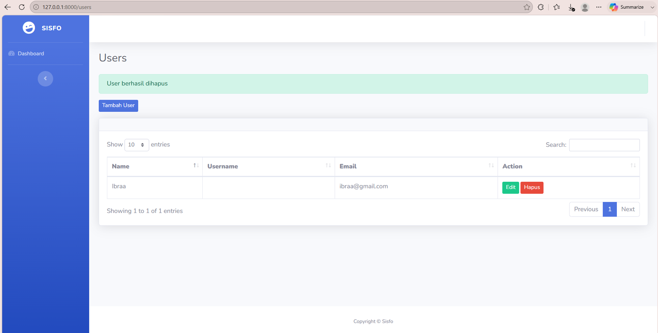Focus the Search input field

pyautogui.click(x=604, y=145)
